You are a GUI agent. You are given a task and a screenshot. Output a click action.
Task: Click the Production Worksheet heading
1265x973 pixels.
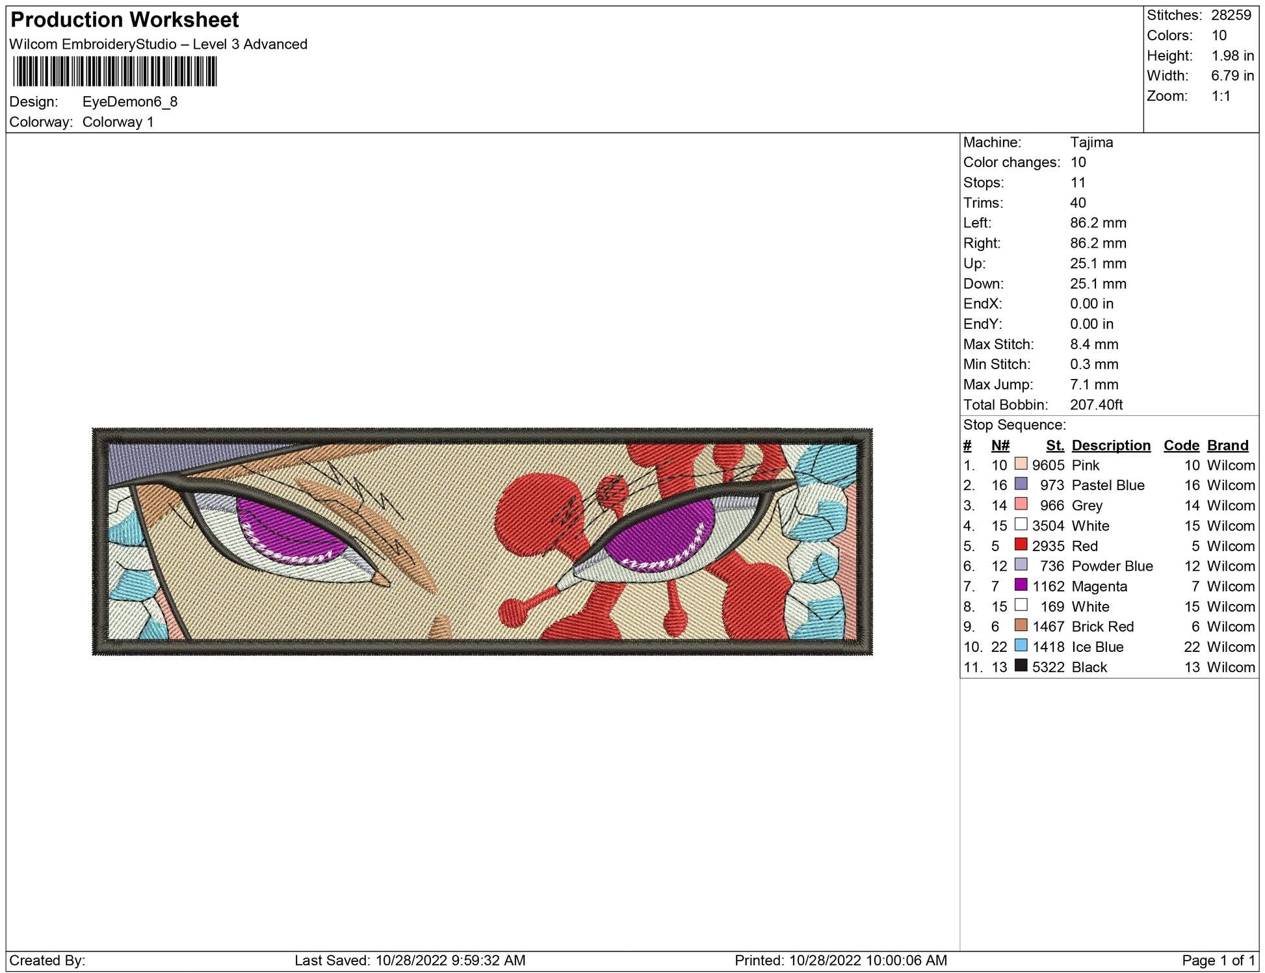click(x=125, y=19)
